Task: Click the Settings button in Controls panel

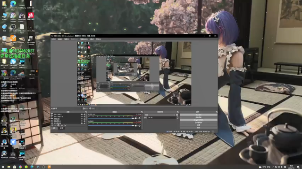Action: coord(198,125)
